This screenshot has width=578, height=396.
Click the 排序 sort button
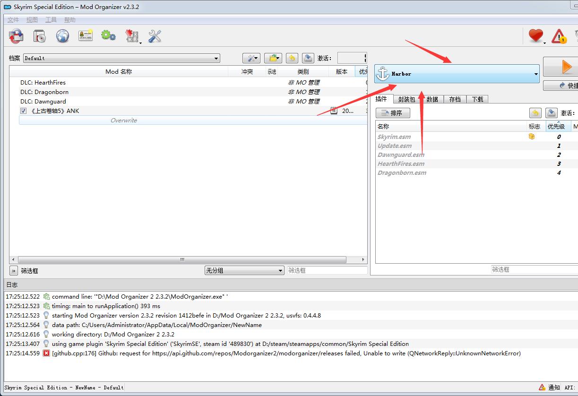click(393, 113)
